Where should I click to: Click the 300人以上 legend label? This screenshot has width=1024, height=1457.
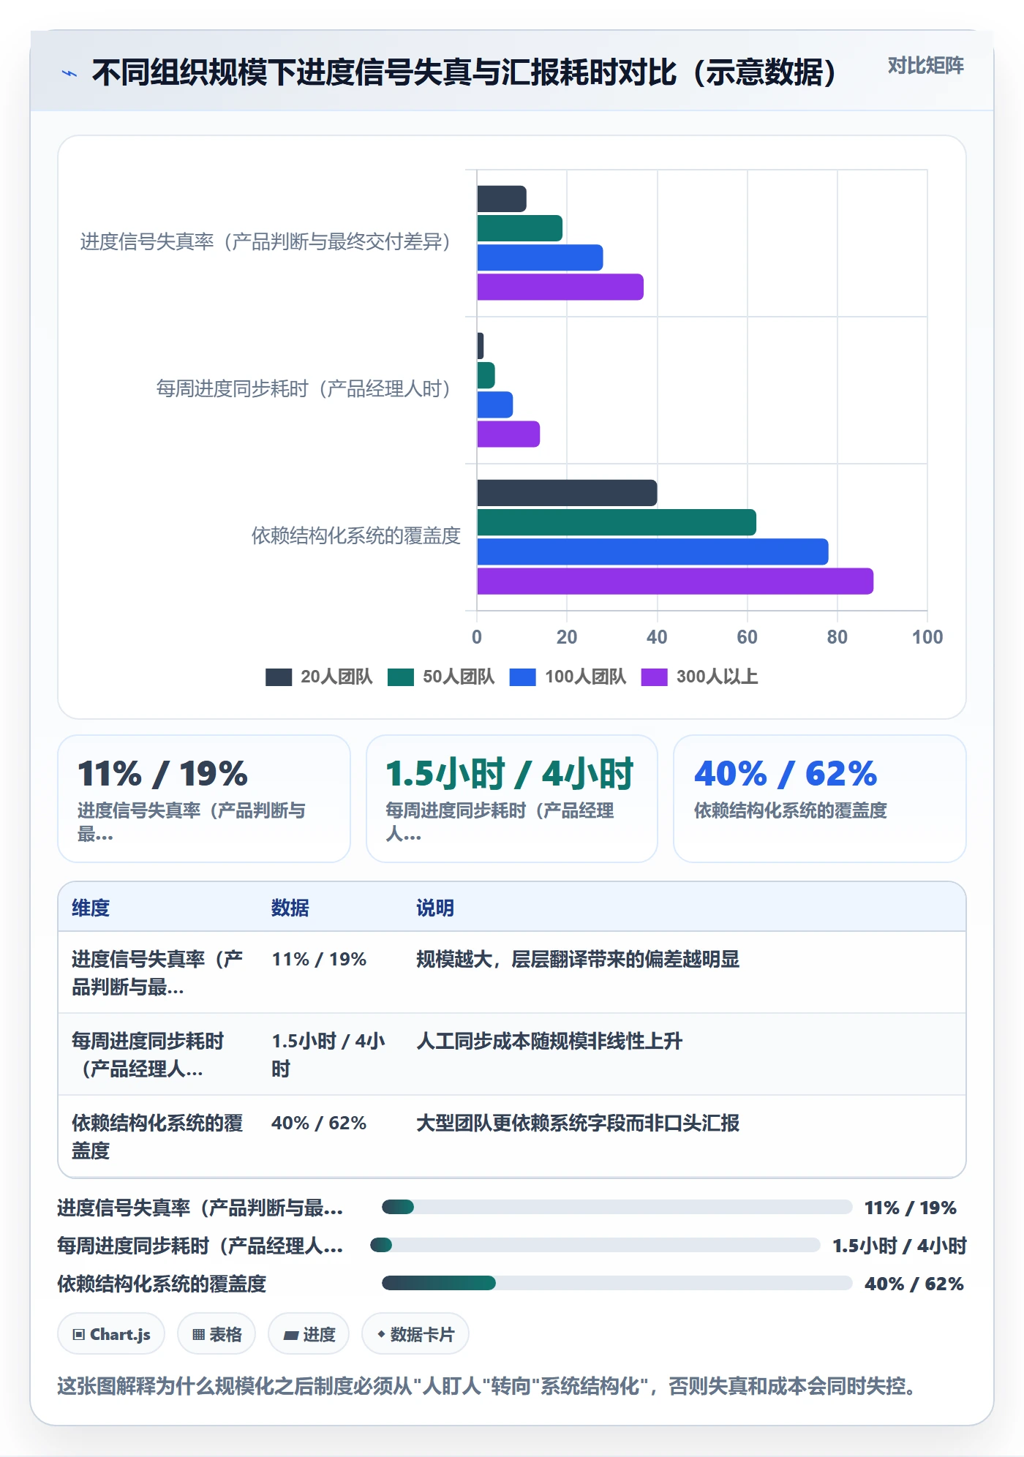(x=717, y=677)
